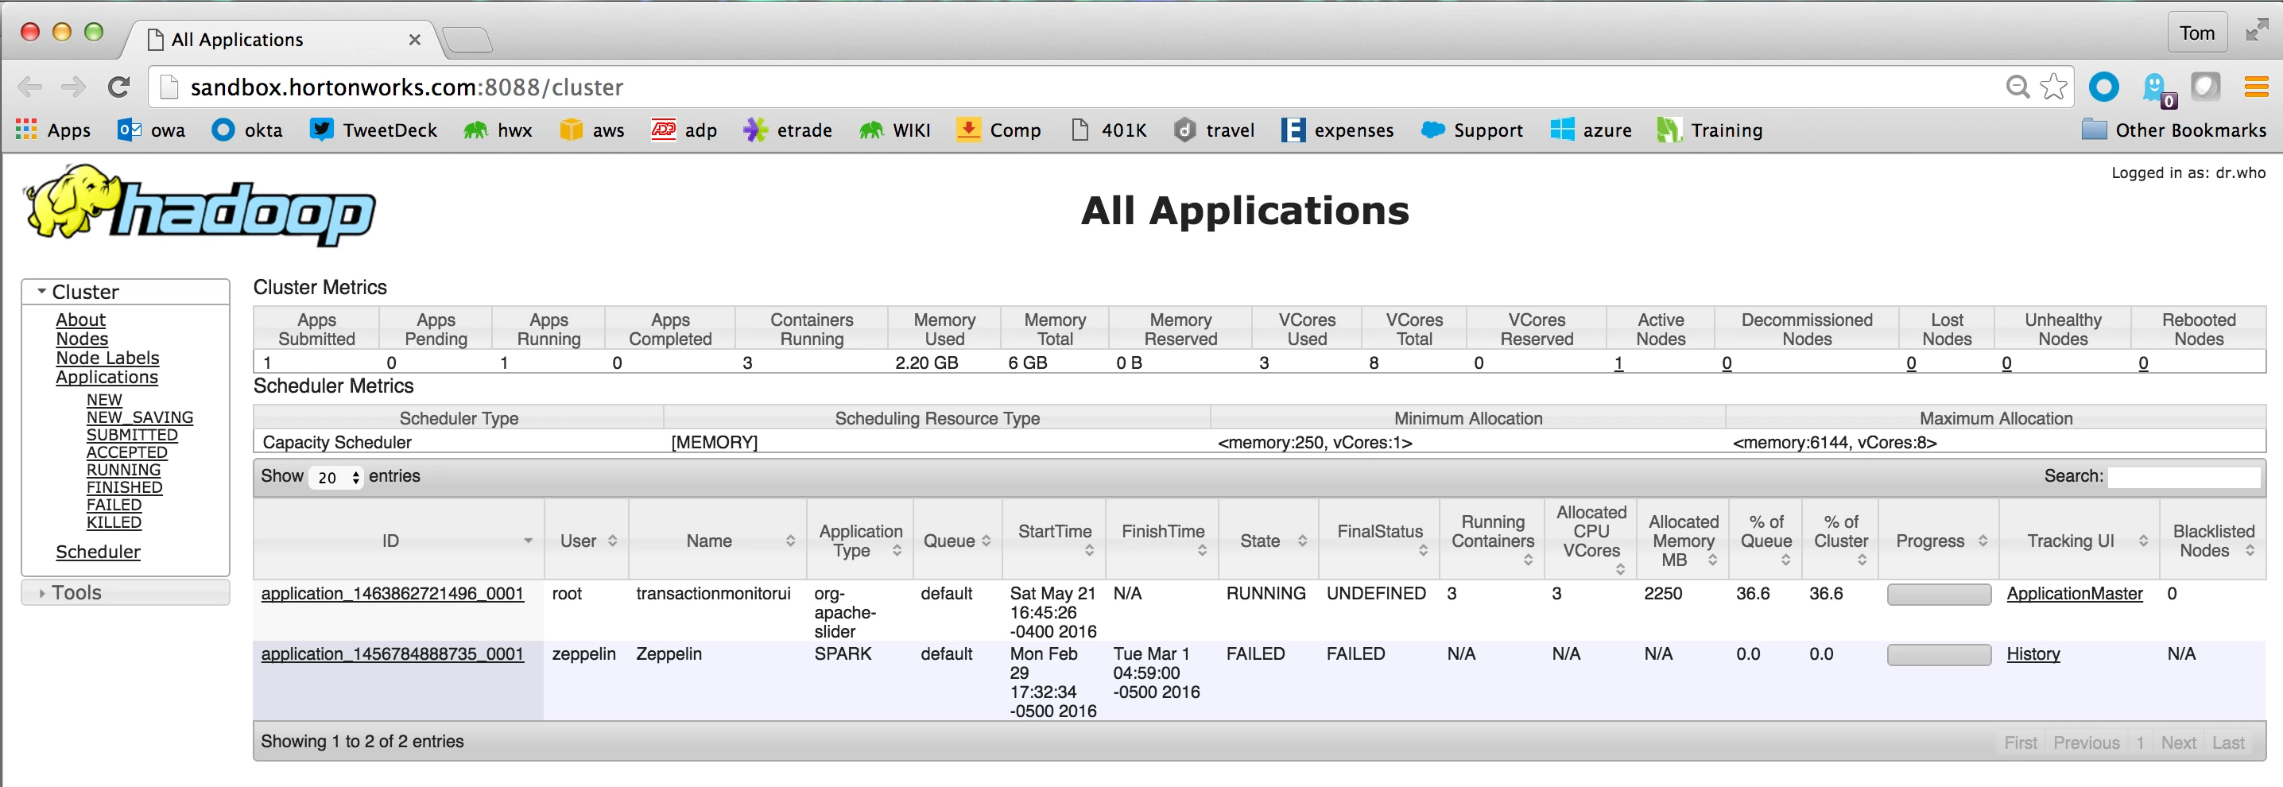The width and height of the screenshot is (2283, 787).
Task: Open the okta bookmark
Action: coord(247,130)
